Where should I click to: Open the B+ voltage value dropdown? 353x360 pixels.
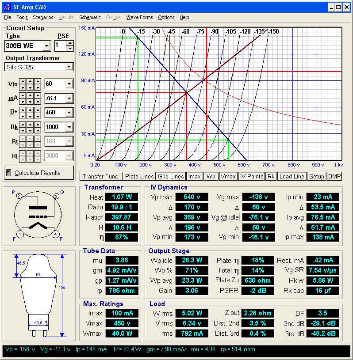(69, 113)
